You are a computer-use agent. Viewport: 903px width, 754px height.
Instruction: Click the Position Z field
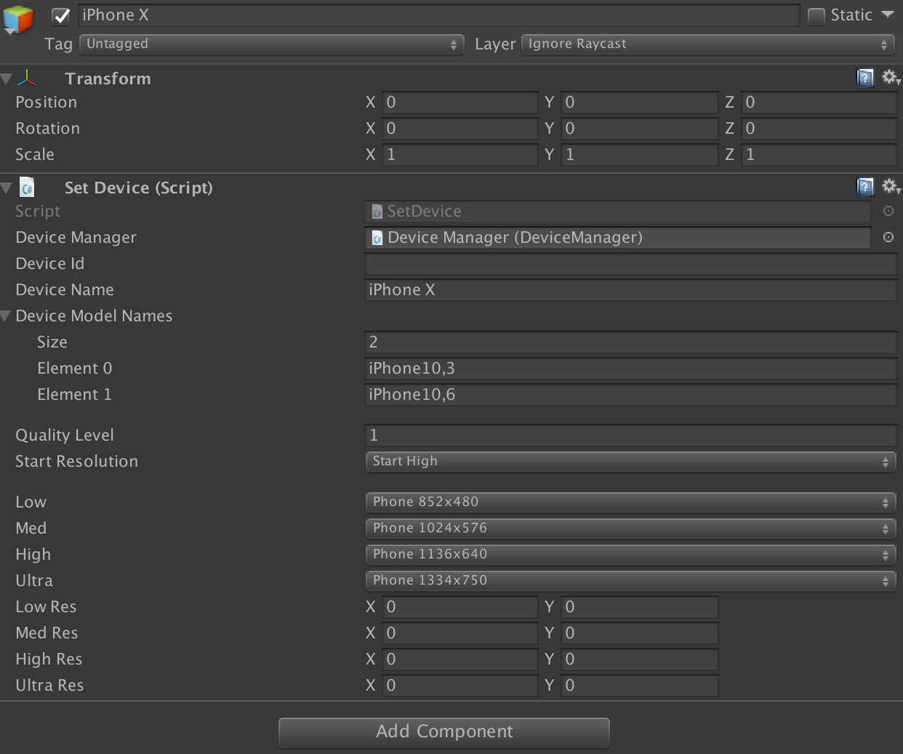(819, 103)
